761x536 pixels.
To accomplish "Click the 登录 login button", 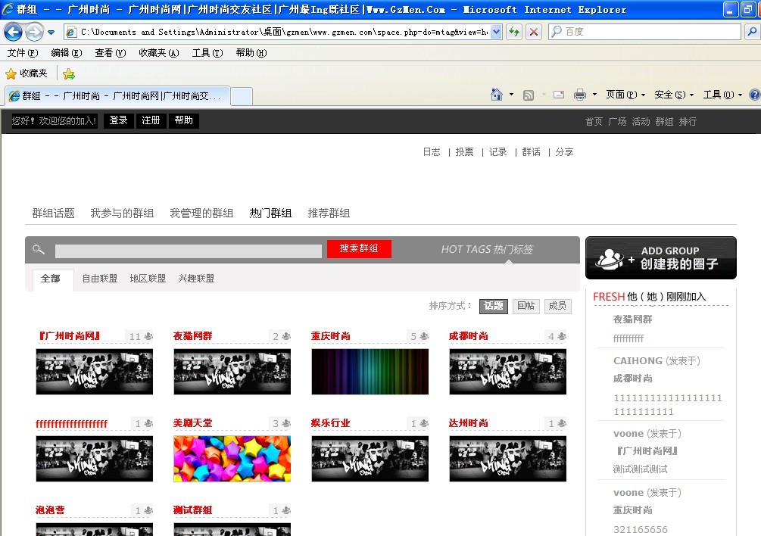I will (118, 120).
